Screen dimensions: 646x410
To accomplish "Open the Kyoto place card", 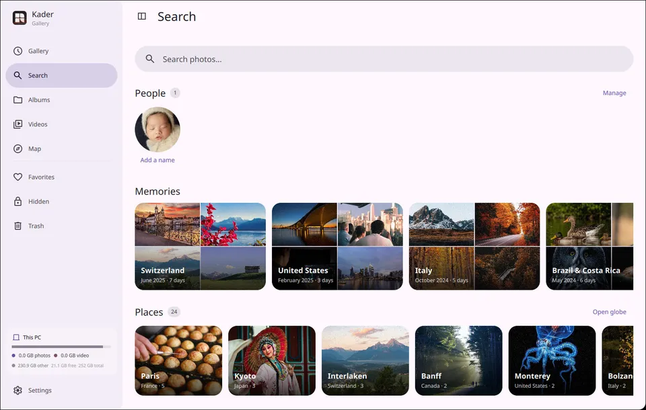I will (272, 361).
